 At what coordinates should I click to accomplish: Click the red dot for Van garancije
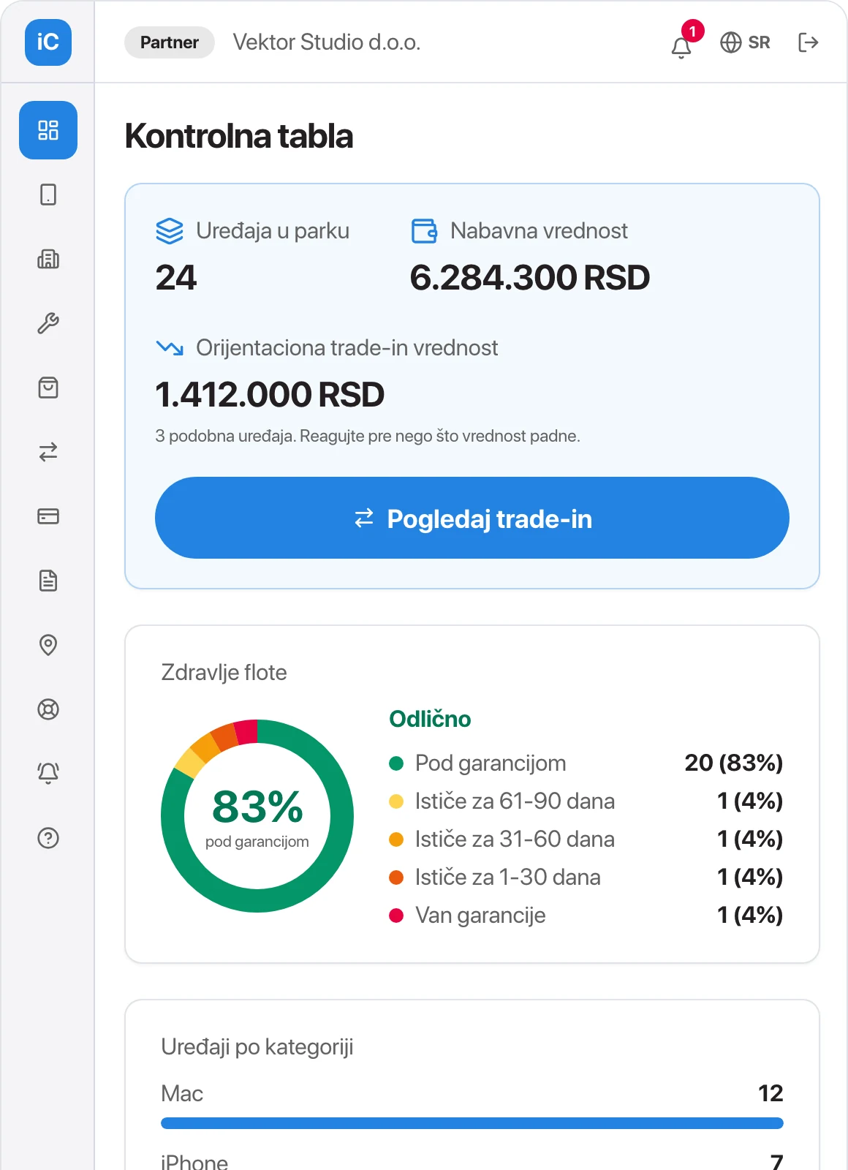[x=396, y=916]
